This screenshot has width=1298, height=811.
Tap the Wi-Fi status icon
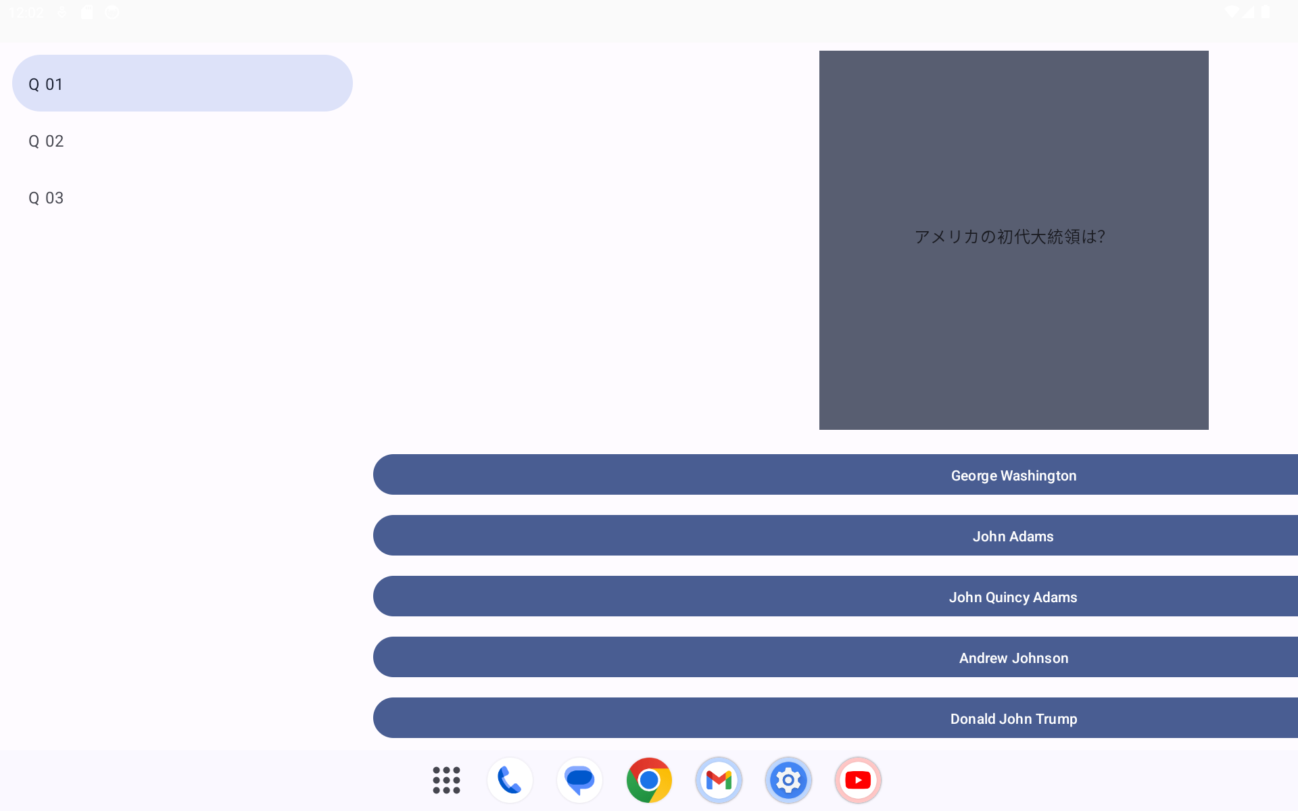tap(1230, 12)
